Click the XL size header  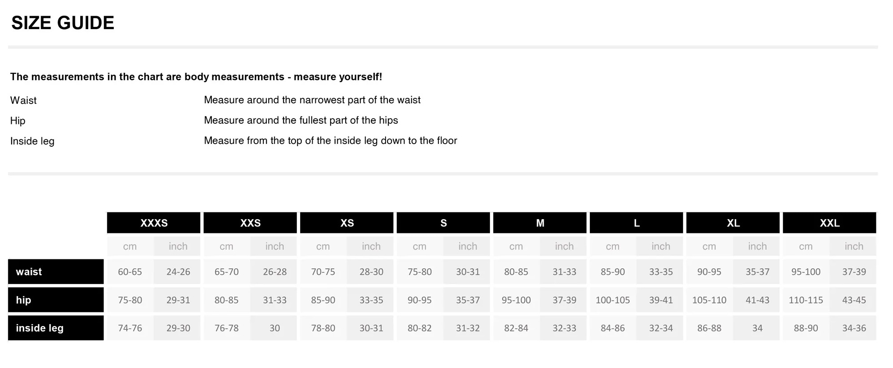tap(733, 223)
